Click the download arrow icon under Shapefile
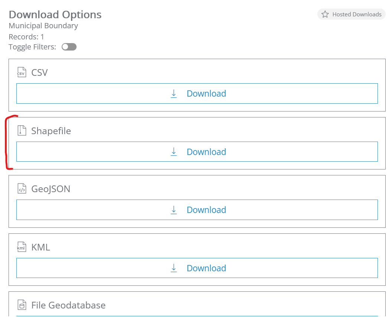 click(174, 152)
